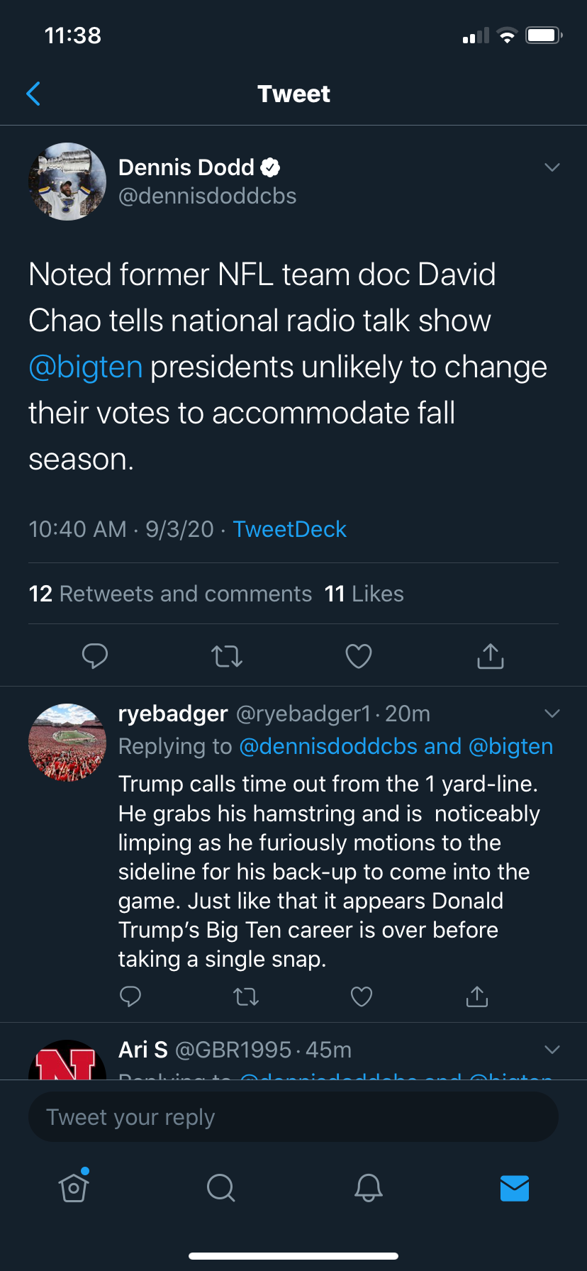Open the Notifications bell tab
The height and width of the screenshot is (1271, 587).
368,1187
